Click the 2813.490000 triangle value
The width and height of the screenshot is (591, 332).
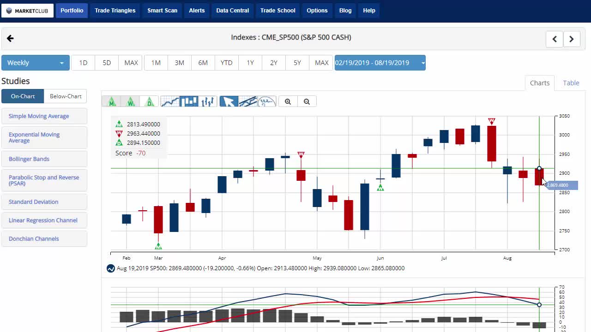pyautogui.click(x=144, y=125)
